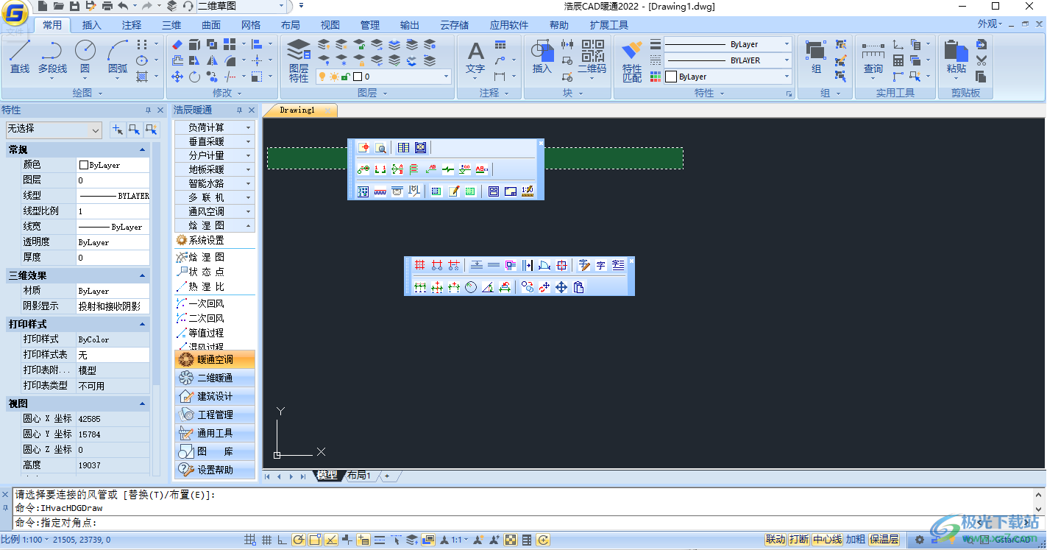This screenshot has height=550, width=1047.
Task: Click the four-arrow move icon in lower floating toolbar
Action: (x=561, y=287)
